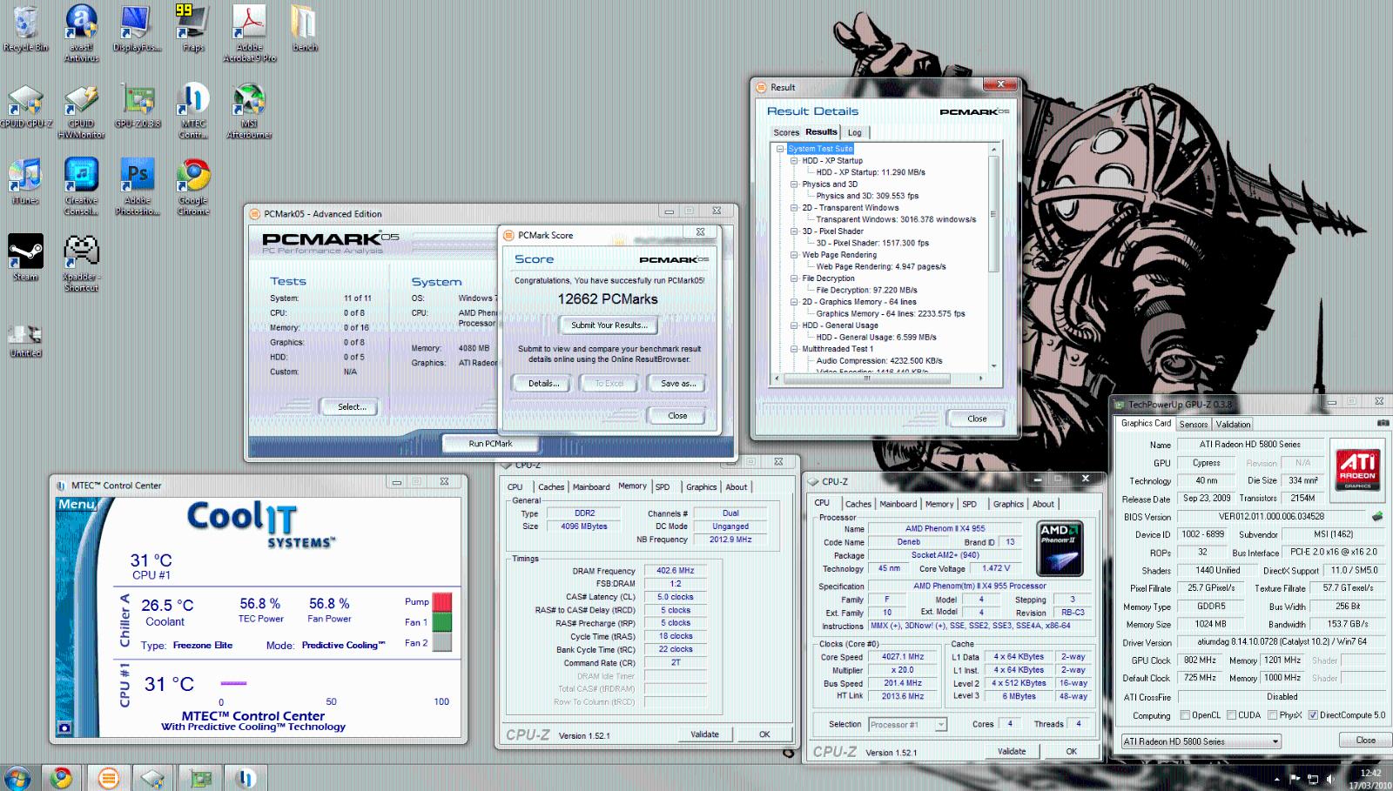Image resolution: width=1393 pixels, height=791 pixels.
Task: Select the Adobe Photoshop desktop shortcut
Action: [x=138, y=187]
